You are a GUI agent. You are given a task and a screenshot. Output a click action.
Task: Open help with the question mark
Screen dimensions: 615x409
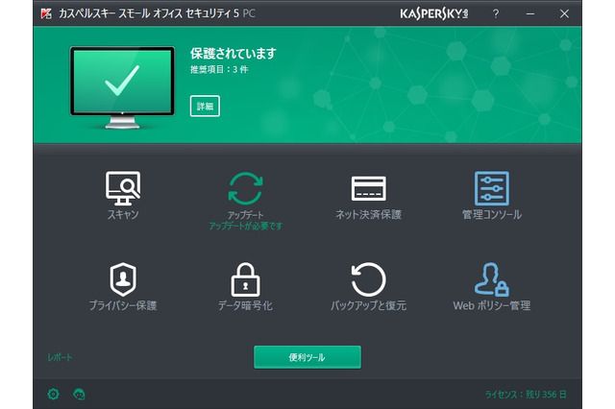(496, 13)
